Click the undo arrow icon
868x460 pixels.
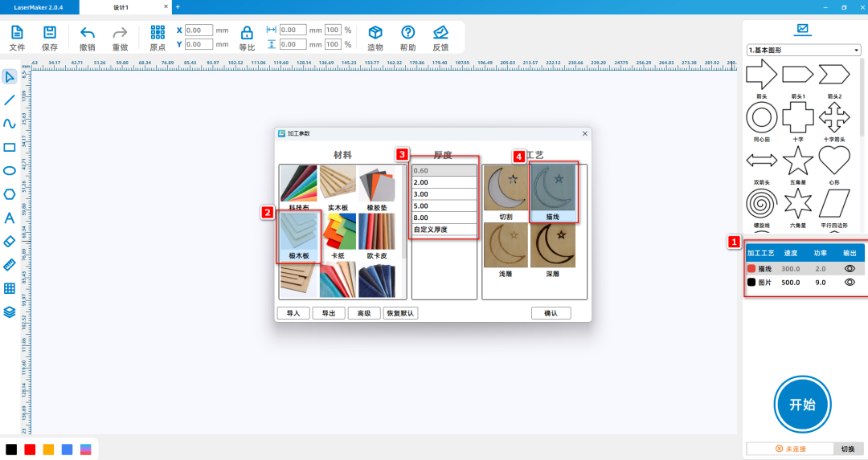(88, 33)
